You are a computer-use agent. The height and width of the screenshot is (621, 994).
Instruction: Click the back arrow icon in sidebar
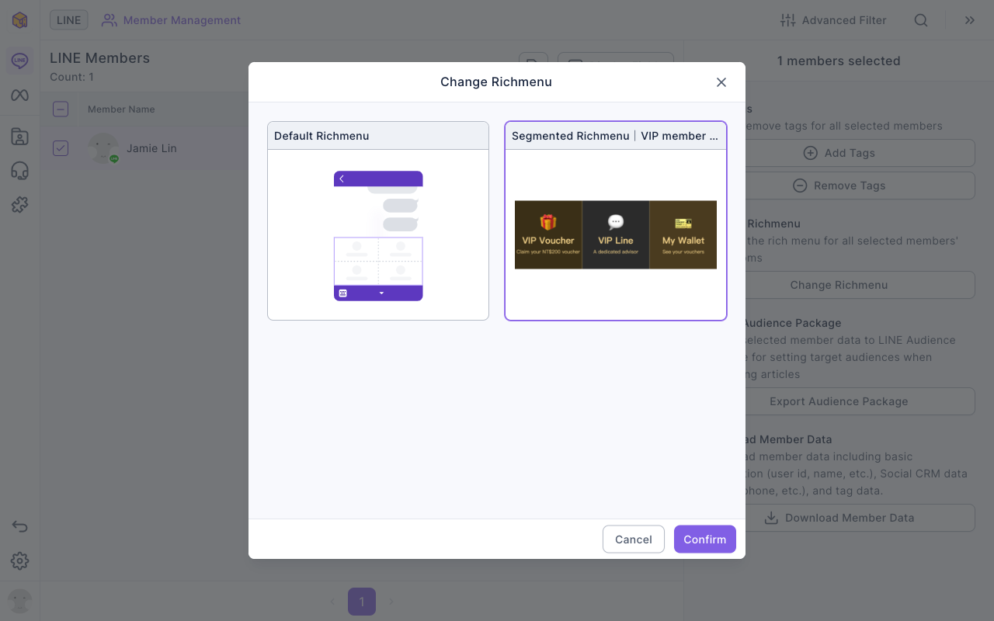click(20, 527)
